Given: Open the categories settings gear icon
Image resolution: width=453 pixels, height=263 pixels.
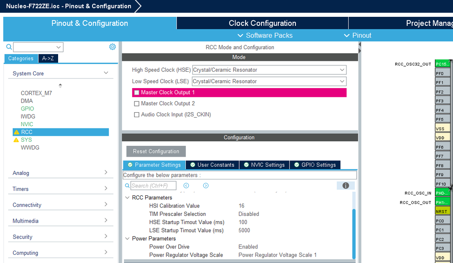Looking at the screenshot, I should (113, 47).
